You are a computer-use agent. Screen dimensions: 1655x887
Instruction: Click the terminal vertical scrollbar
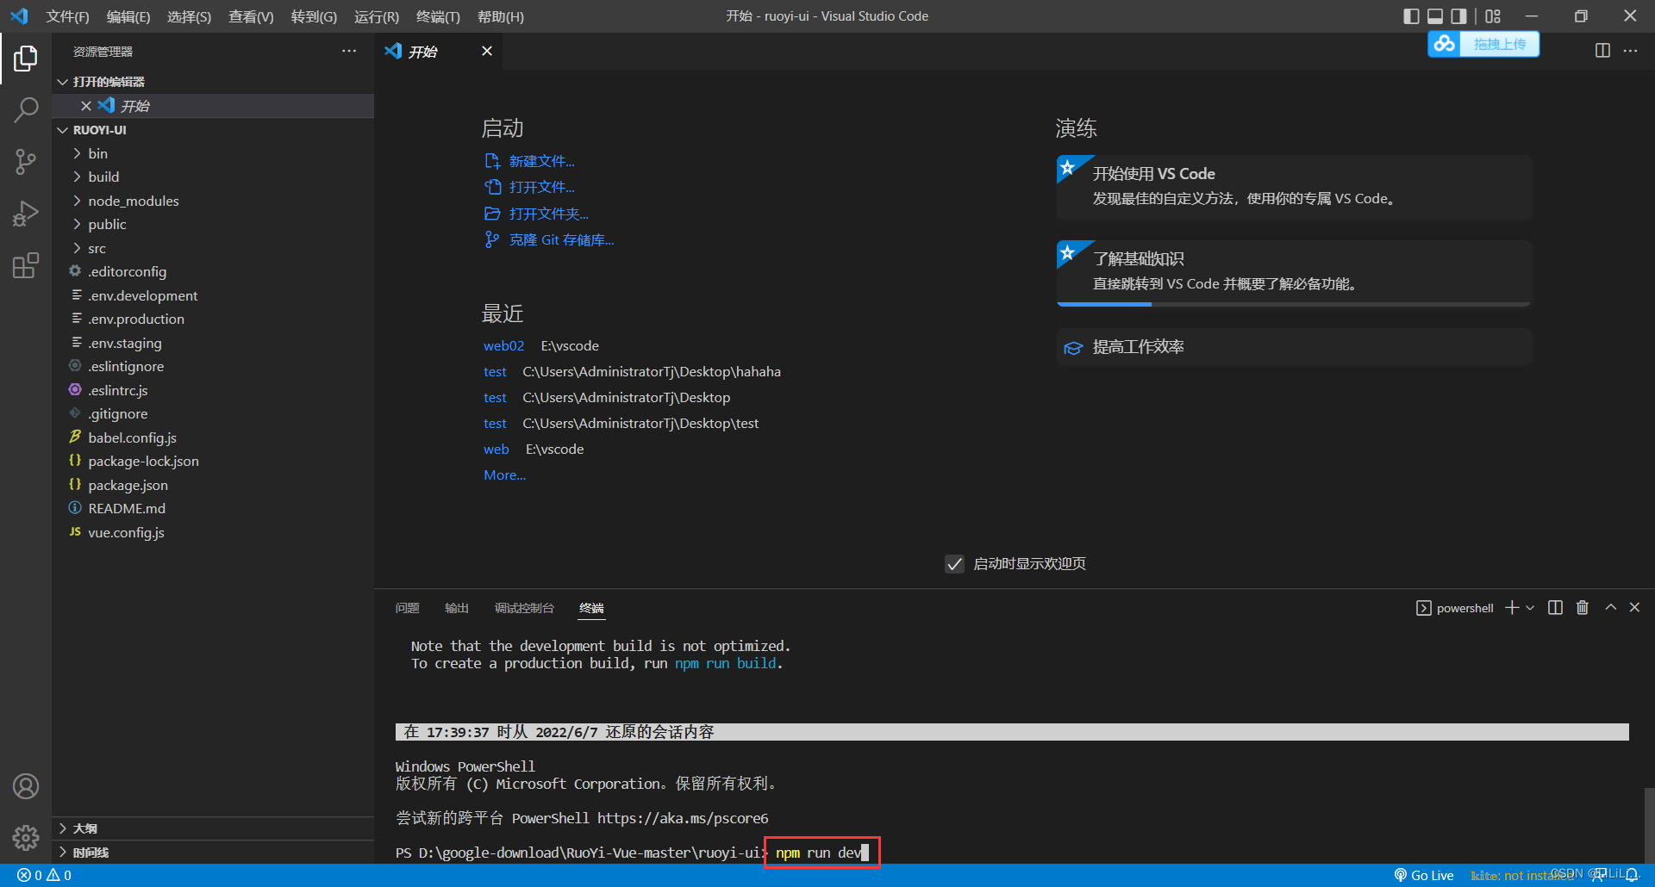[x=1649, y=825]
